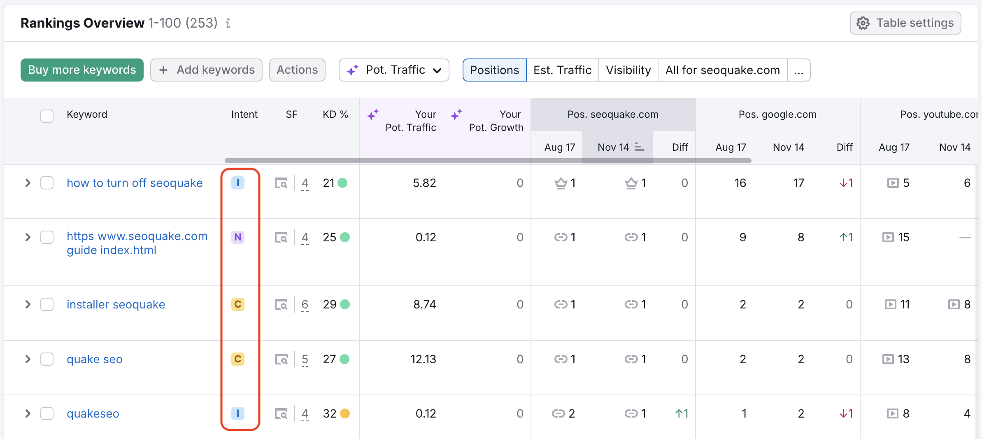Open the "All for seoquake.com" tab

pyautogui.click(x=722, y=70)
